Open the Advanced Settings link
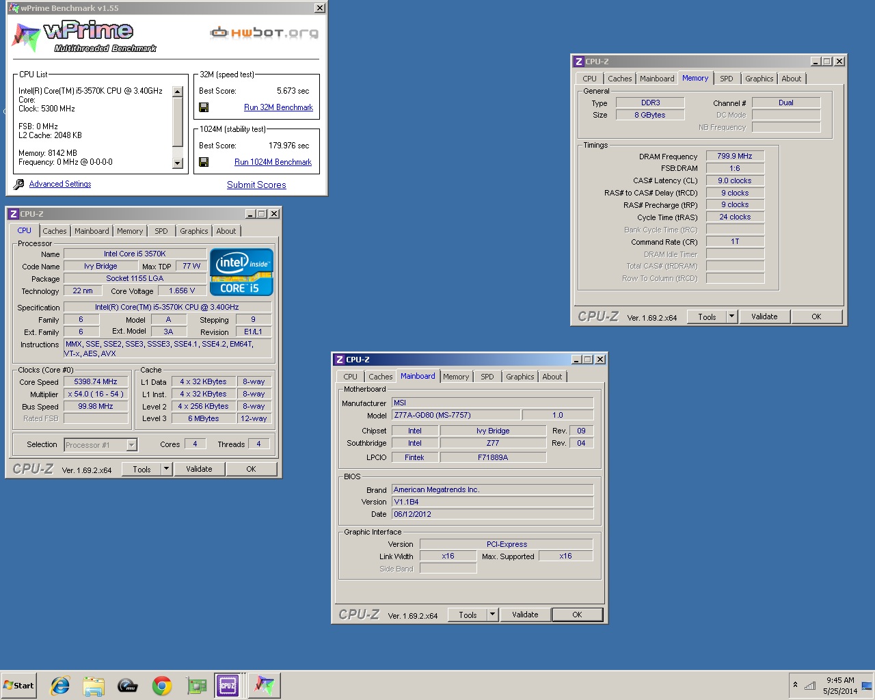The height and width of the screenshot is (700, 875). click(x=60, y=184)
